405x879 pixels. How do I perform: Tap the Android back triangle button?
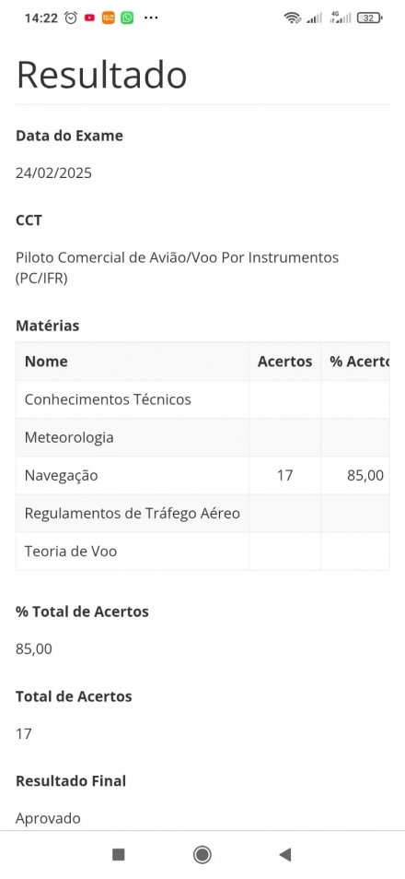tap(285, 854)
